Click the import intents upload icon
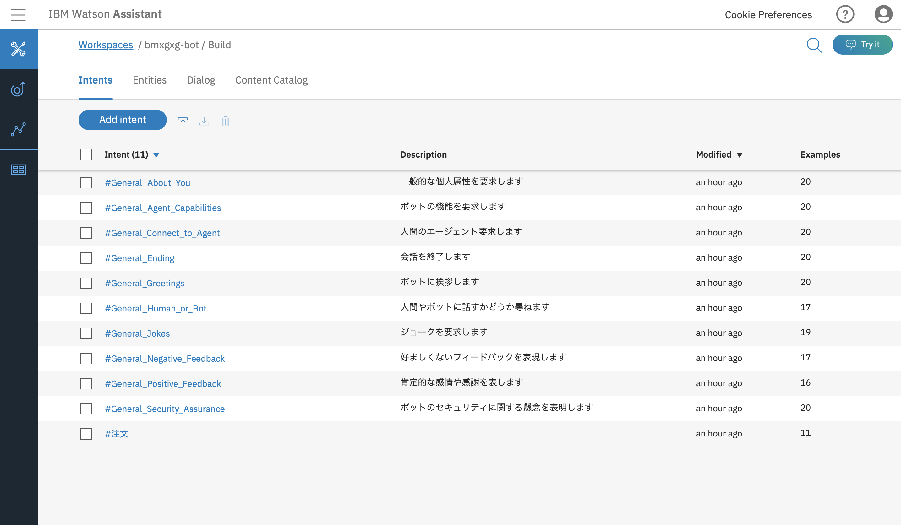This screenshot has width=901, height=525. pos(183,121)
